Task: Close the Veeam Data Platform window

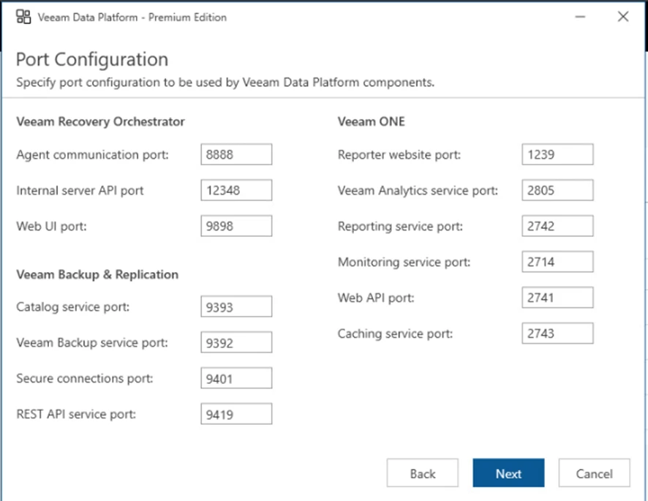Action: click(623, 17)
